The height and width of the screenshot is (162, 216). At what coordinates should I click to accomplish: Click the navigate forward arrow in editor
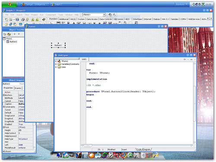[191, 59]
